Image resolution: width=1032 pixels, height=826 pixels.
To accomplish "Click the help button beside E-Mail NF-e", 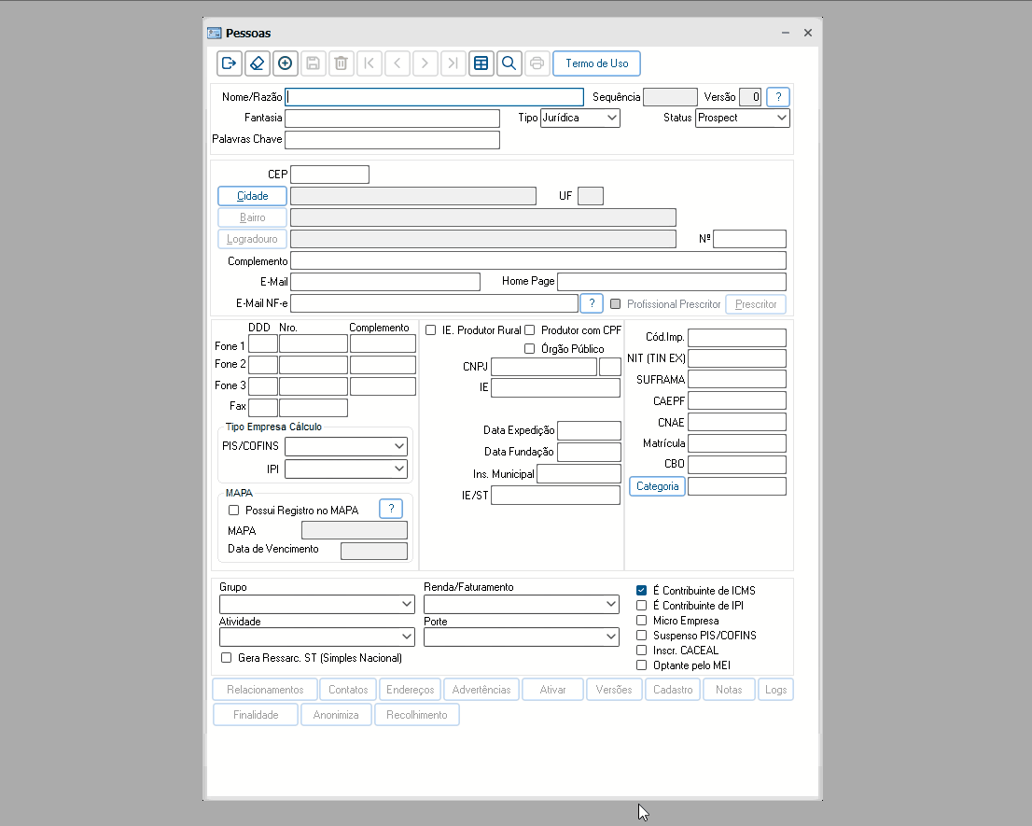I will click(592, 304).
